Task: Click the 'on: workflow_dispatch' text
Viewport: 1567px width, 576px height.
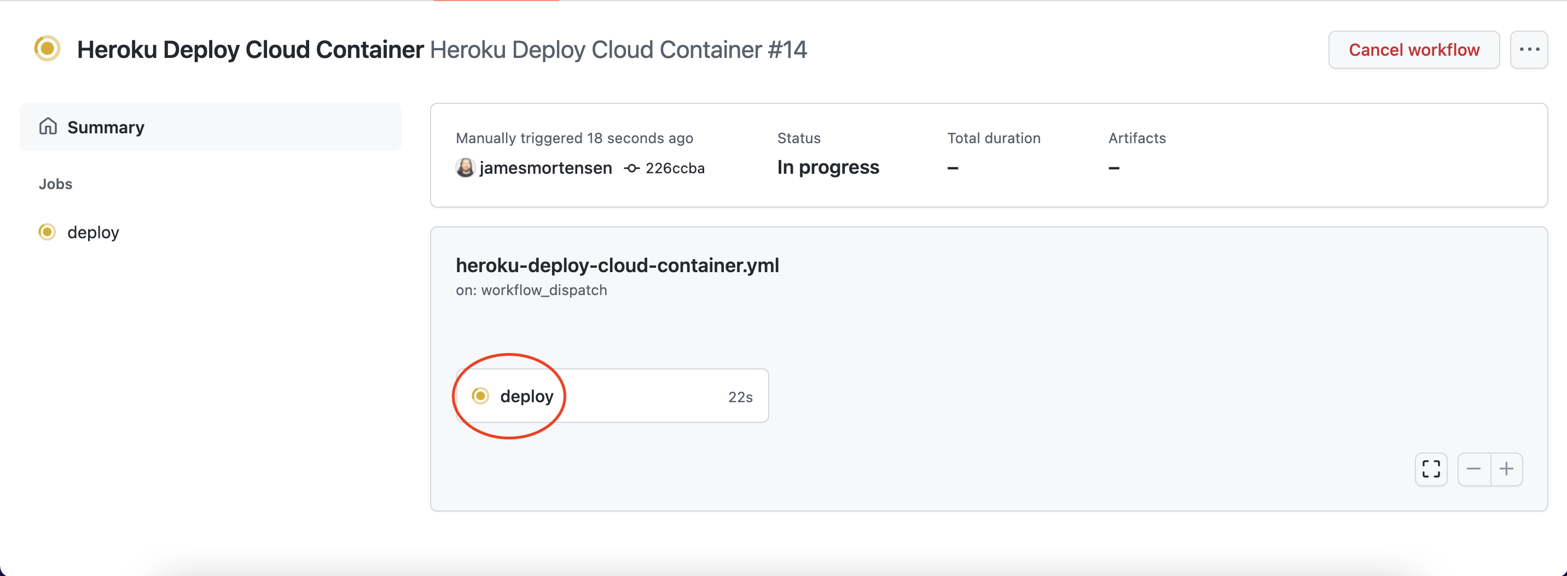Action: pos(531,290)
